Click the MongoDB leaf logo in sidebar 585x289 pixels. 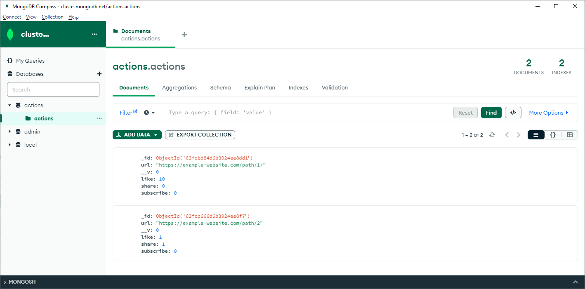[9, 34]
